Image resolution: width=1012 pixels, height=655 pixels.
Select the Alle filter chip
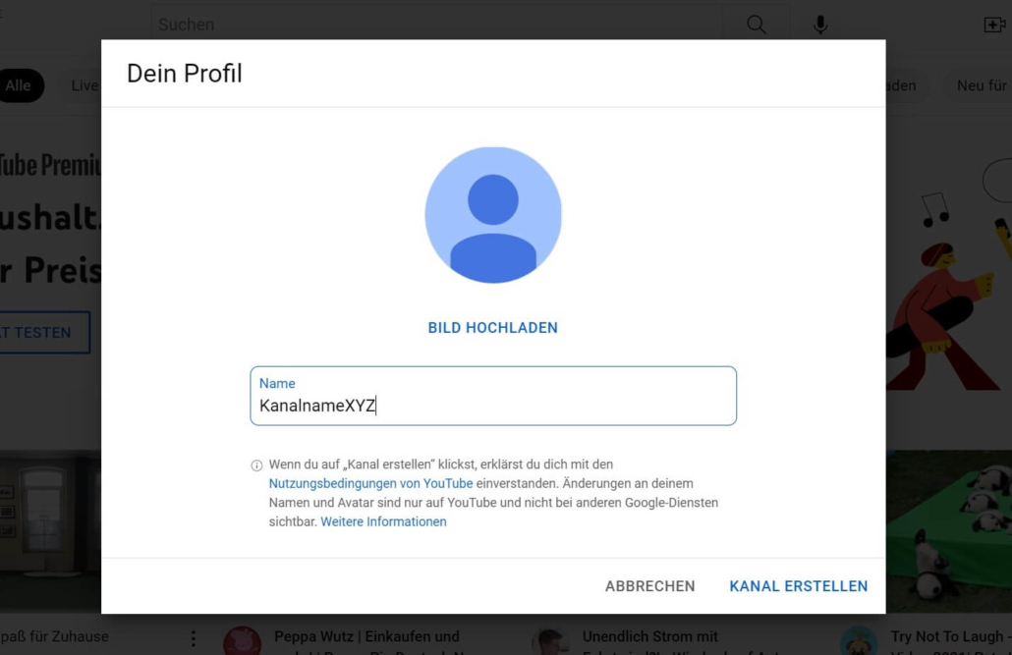click(x=20, y=85)
